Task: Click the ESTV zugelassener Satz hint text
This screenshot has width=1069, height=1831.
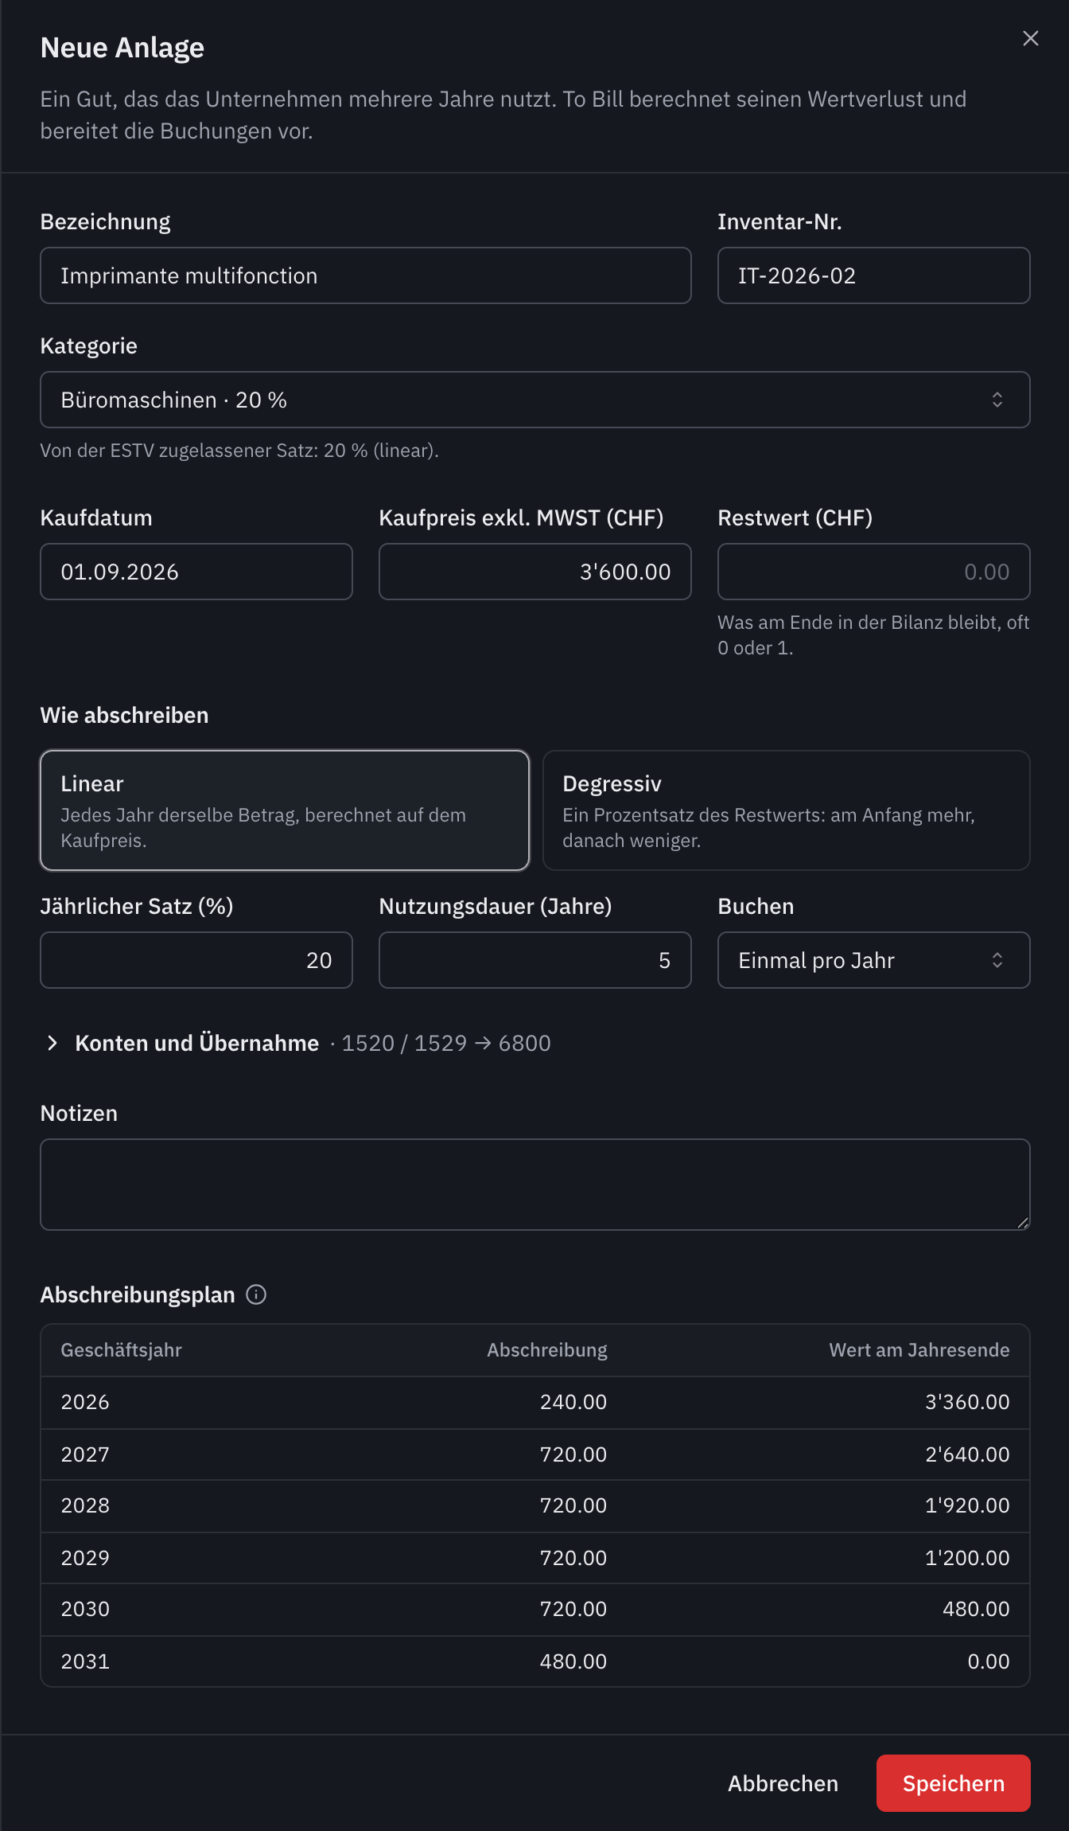Action: coord(239,451)
